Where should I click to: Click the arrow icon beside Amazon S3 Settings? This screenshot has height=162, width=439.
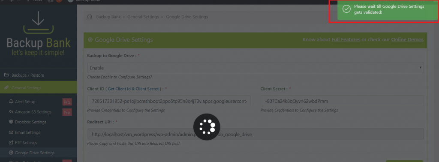[11, 112]
